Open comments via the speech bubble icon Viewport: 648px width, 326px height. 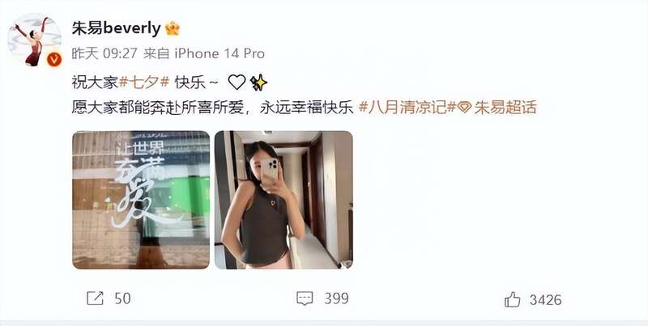tap(305, 298)
